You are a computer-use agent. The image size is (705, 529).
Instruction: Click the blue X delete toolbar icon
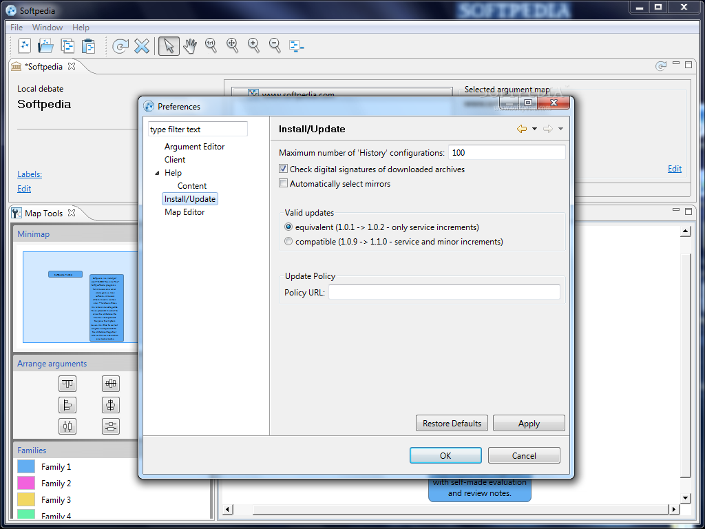click(x=142, y=46)
